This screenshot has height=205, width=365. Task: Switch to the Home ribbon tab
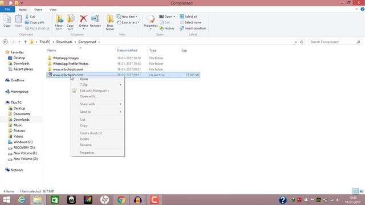(x=23, y=10)
